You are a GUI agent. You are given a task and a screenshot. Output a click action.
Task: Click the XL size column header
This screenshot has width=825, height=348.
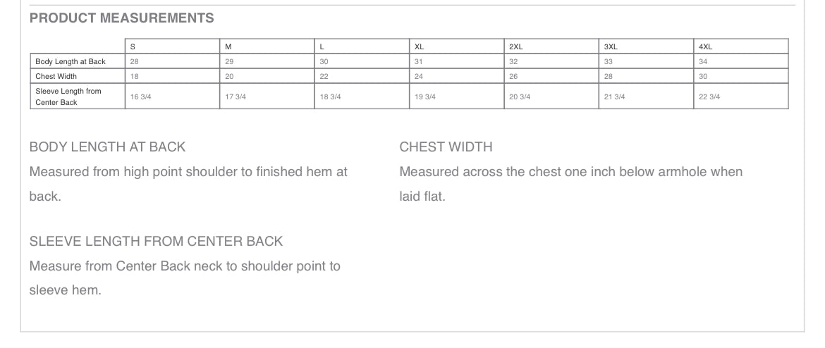pos(420,46)
